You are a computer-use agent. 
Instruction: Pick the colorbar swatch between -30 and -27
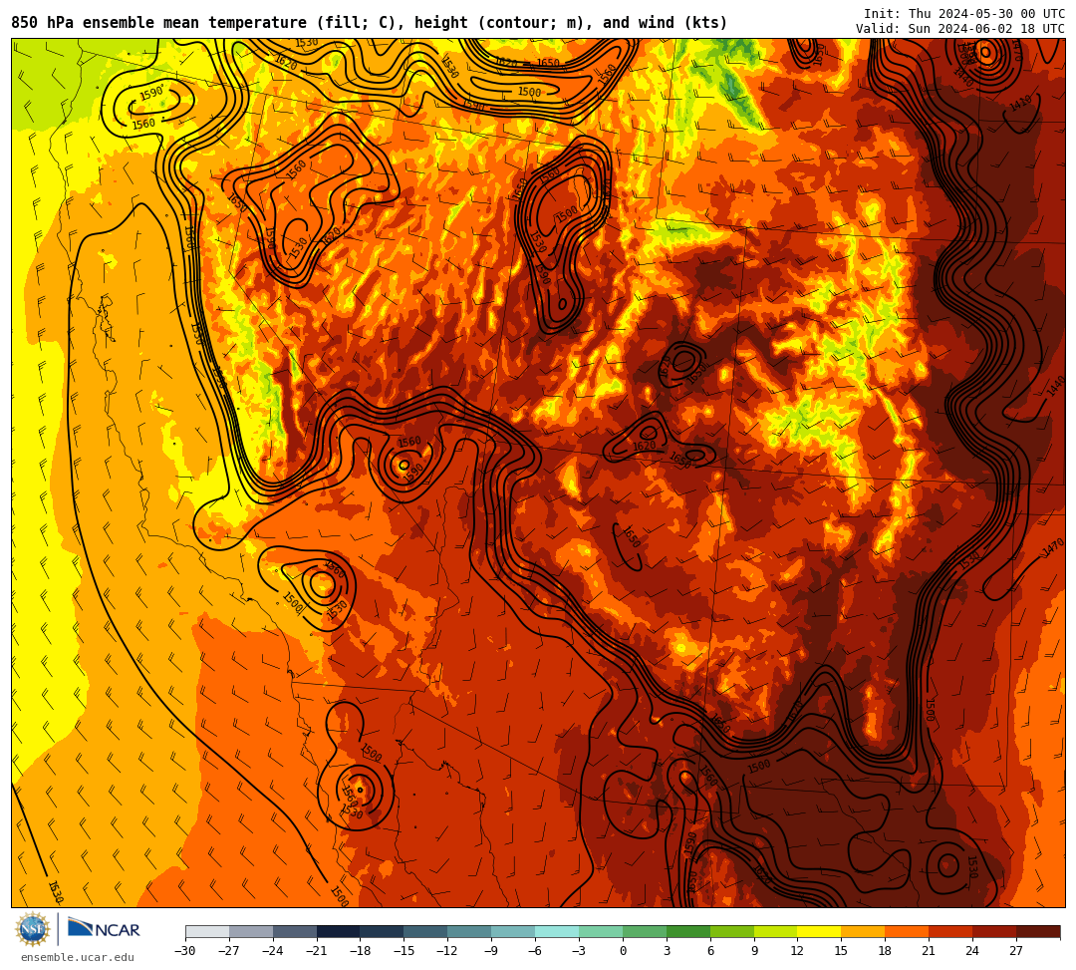click(207, 931)
